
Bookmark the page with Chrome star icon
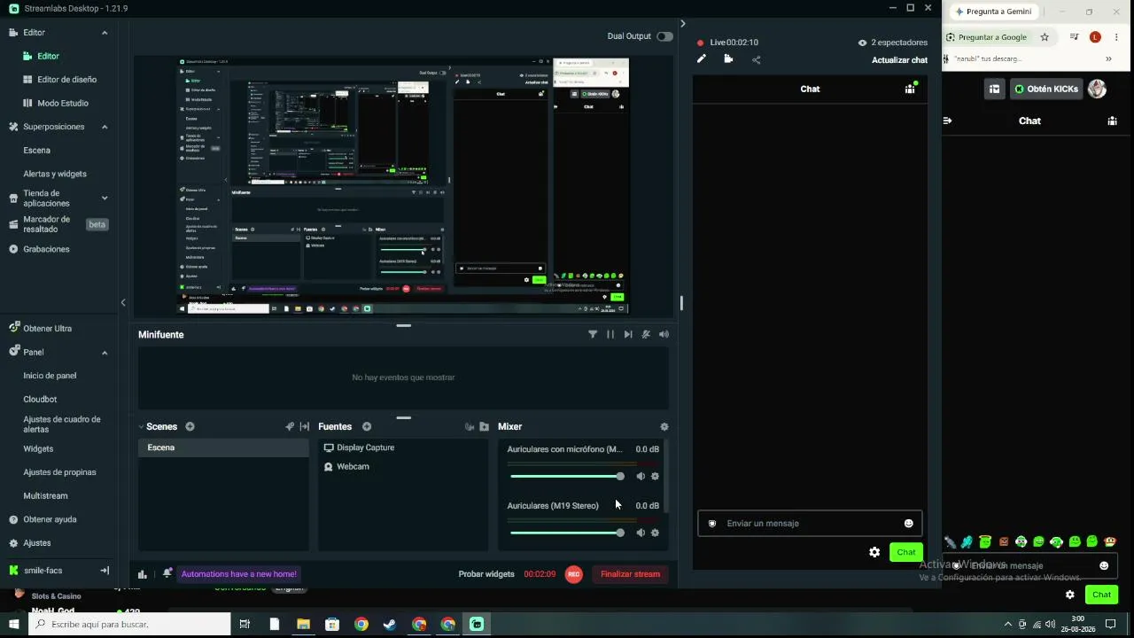coord(1045,37)
